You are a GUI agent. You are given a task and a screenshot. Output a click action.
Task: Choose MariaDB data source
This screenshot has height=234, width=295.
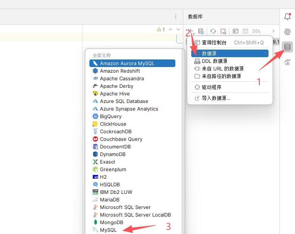[x=132, y=200]
